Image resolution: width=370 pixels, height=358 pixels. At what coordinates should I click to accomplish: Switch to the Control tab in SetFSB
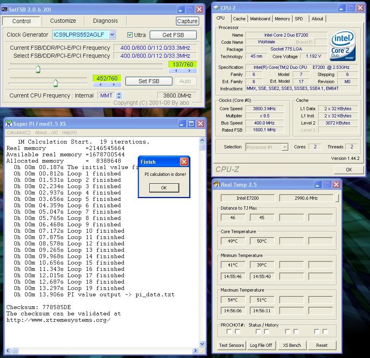pyautogui.click(x=21, y=21)
